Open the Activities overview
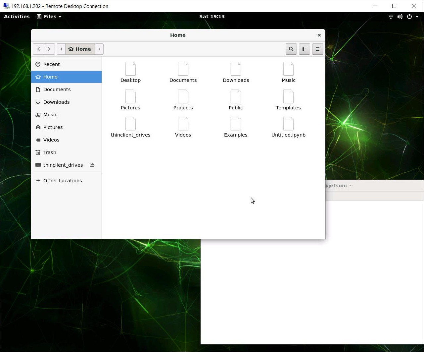This screenshot has width=424, height=352. point(17,16)
